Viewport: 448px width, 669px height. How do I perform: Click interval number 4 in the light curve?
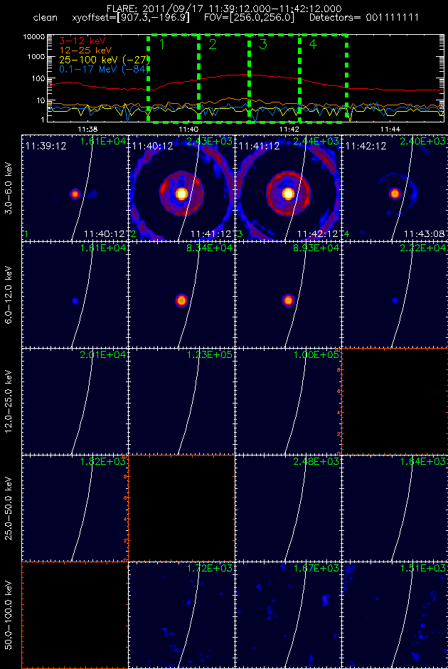pyautogui.click(x=314, y=44)
